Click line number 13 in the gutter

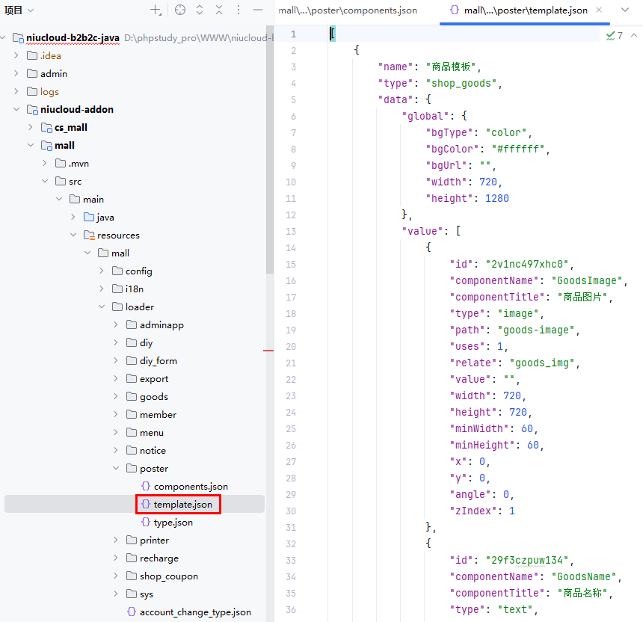click(291, 231)
